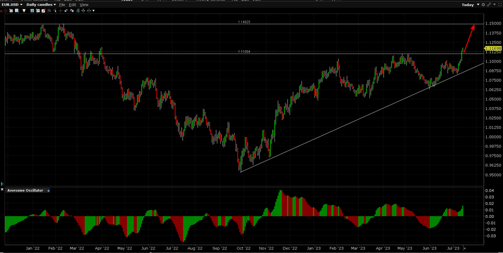Click the undo arrow in chart toolbar
This screenshot has height=253, width=503.
click(67, 11)
